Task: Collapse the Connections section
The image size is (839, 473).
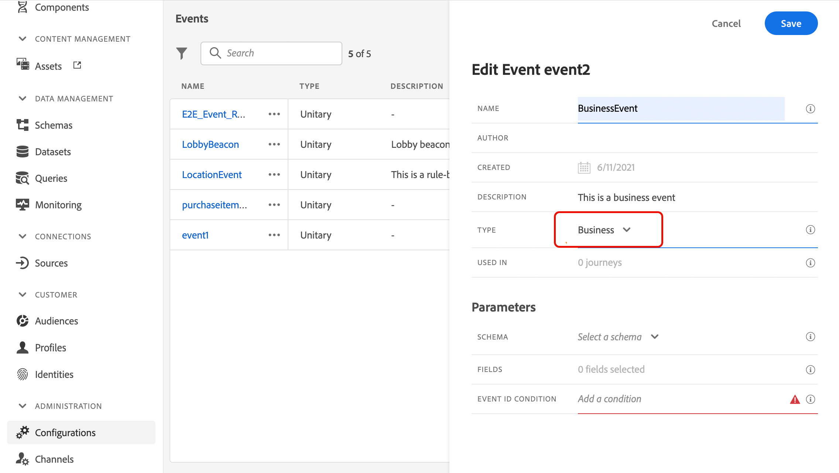Action: click(23, 236)
